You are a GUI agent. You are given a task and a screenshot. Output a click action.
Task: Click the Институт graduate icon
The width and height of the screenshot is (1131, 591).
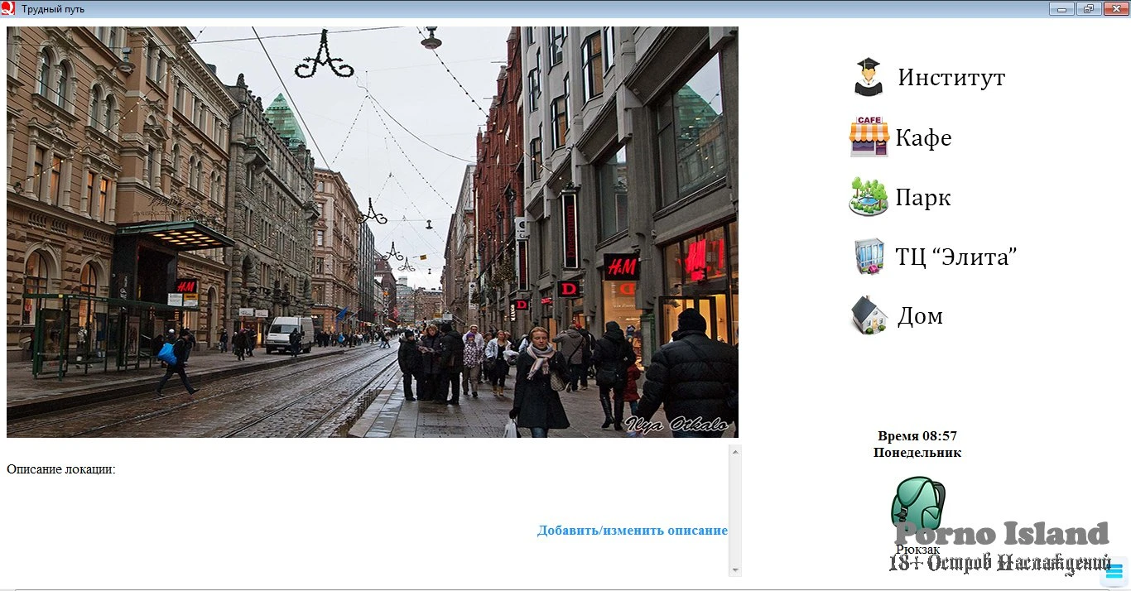pyautogui.click(x=869, y=77)
